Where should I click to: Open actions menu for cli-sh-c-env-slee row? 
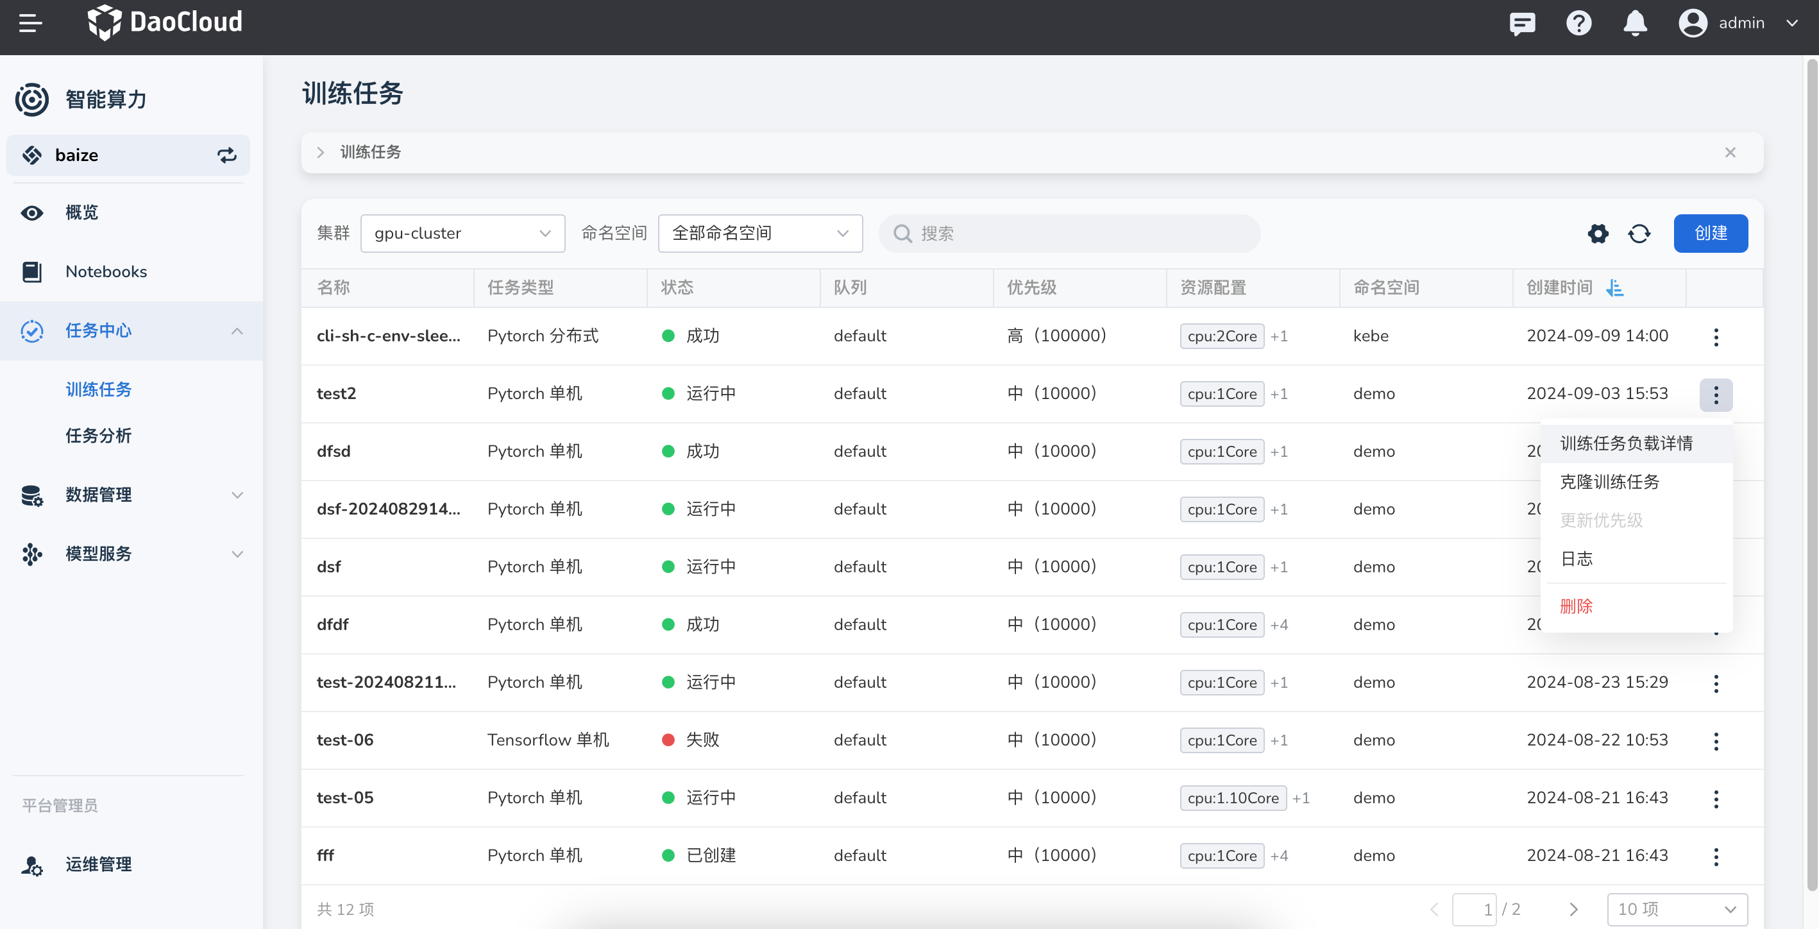click(x=1715, y=337)
